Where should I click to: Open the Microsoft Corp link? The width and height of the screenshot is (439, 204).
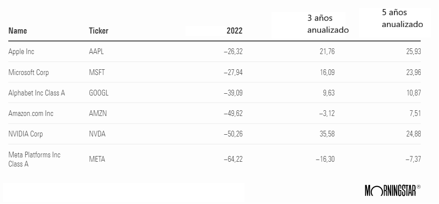click(x=28, y=72)
